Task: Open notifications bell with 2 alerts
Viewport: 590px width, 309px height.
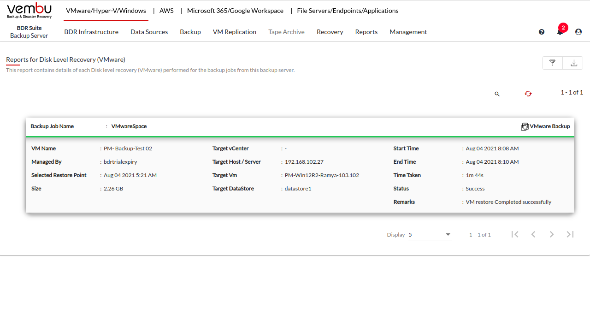Action: [x=560, y=32]
